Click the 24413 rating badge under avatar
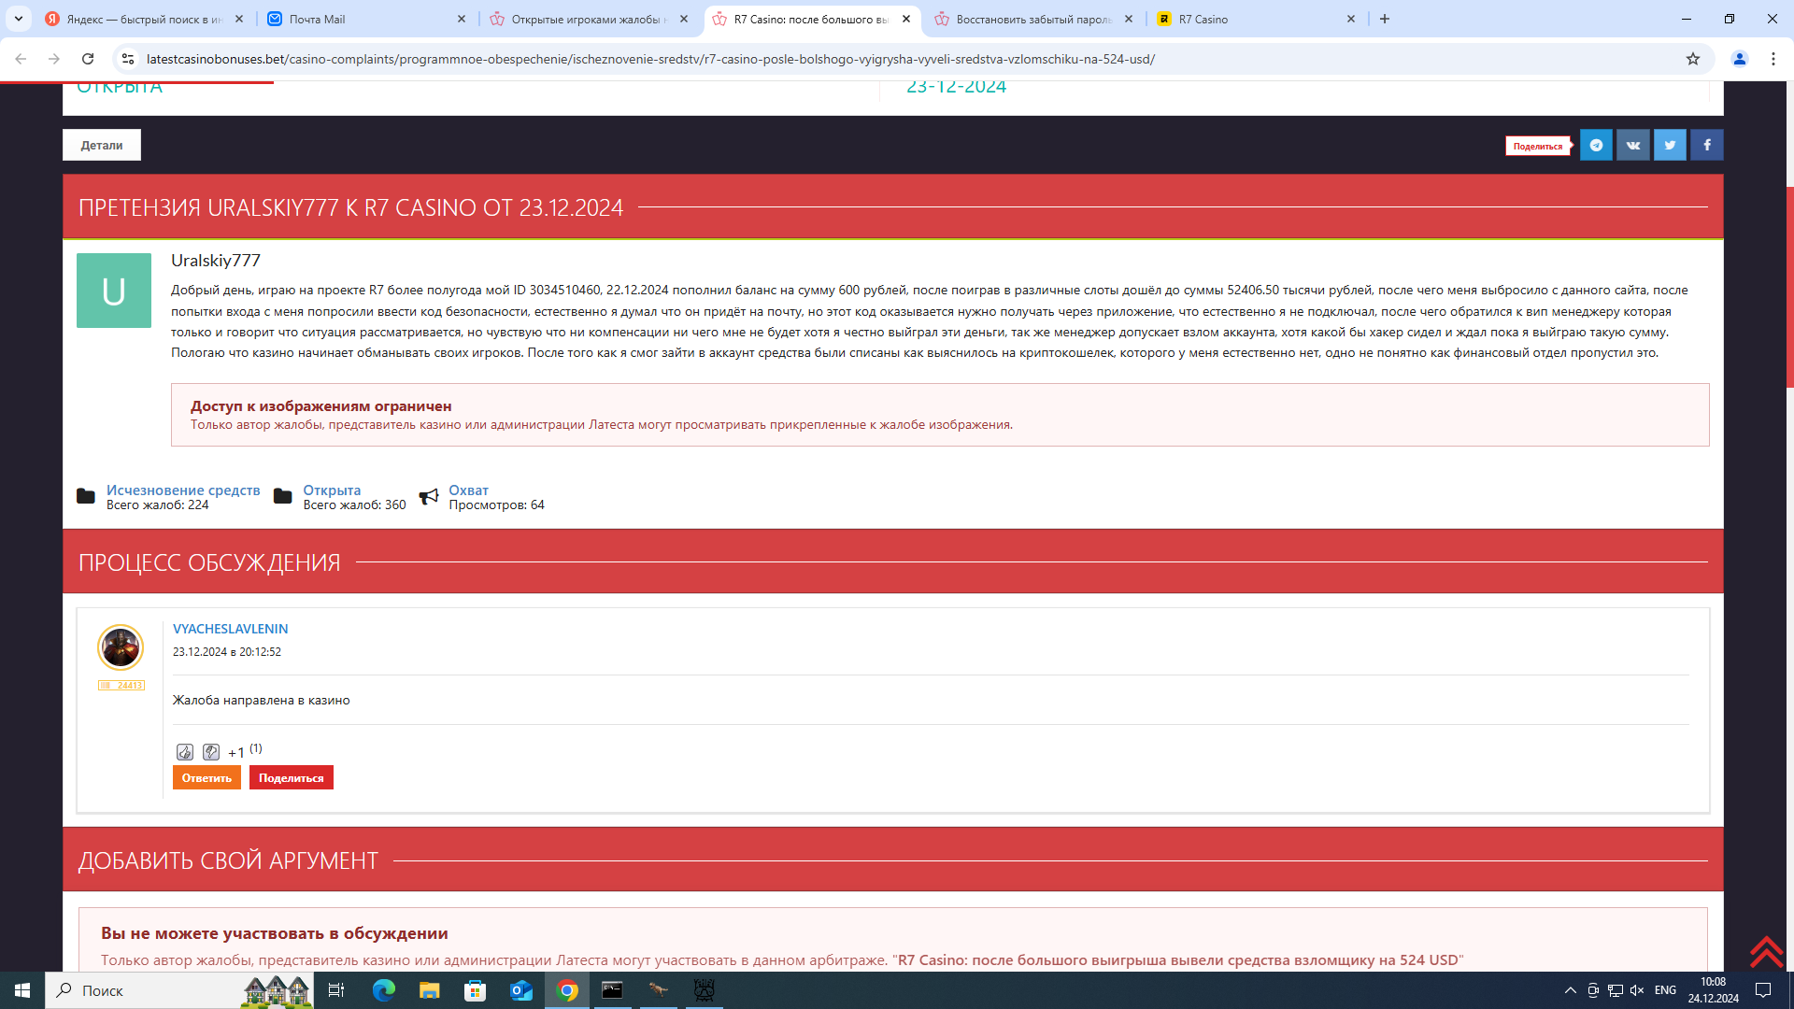Screen dimensions: 1794x1009 (121, 686)
